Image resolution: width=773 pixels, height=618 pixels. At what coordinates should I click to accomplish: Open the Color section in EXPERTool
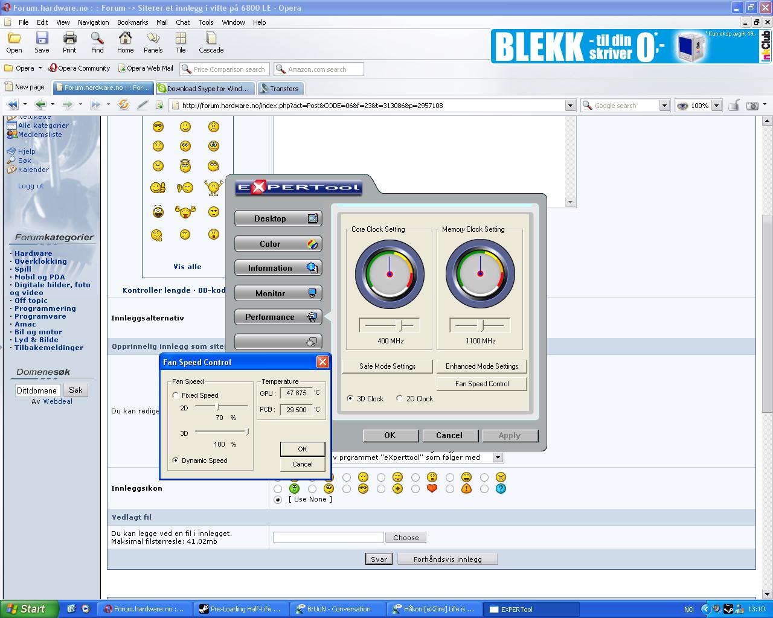pos(278,244)
